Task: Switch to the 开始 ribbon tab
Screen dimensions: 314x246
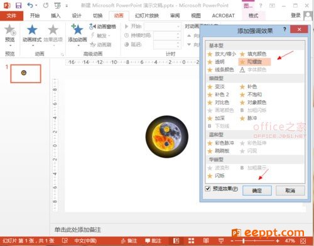Action: 35,16
